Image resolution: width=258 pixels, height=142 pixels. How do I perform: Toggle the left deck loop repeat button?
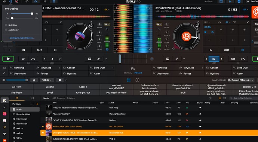[55, 50]
